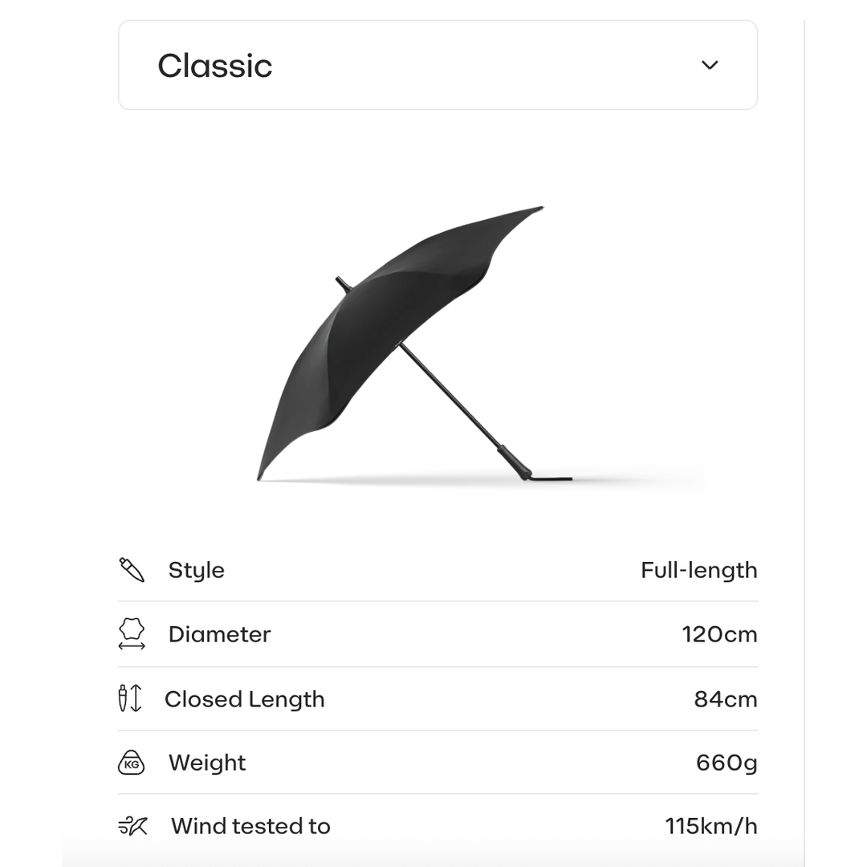The width and height of the screenshot is (867, 867).
Task: Click the Diameter label text
Action: (219, 634)
